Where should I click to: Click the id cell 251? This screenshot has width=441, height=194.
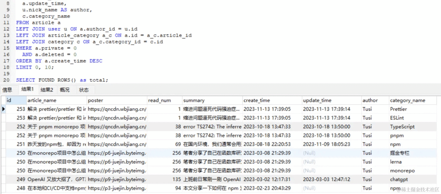pos(16,144)
